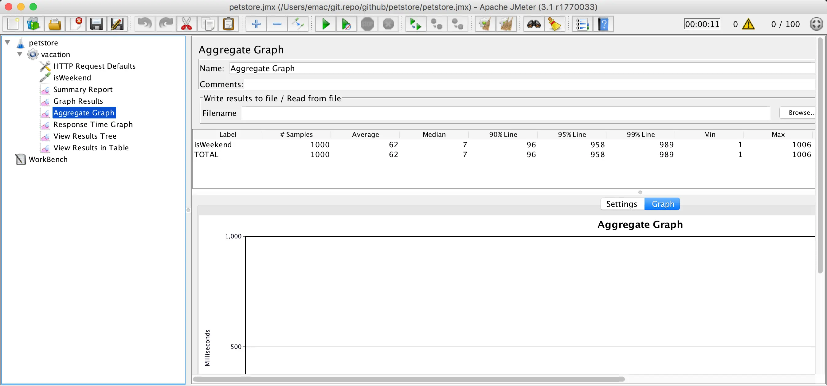Click the horizontal scrollbar at bottom

pyautogui.click(x=408, y=379)
